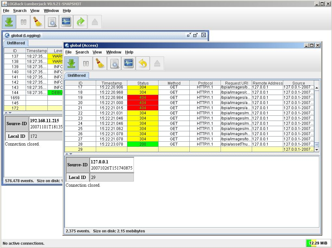
Task: Click the yellow return arrow in Access window
Action: tap(143, 64)
